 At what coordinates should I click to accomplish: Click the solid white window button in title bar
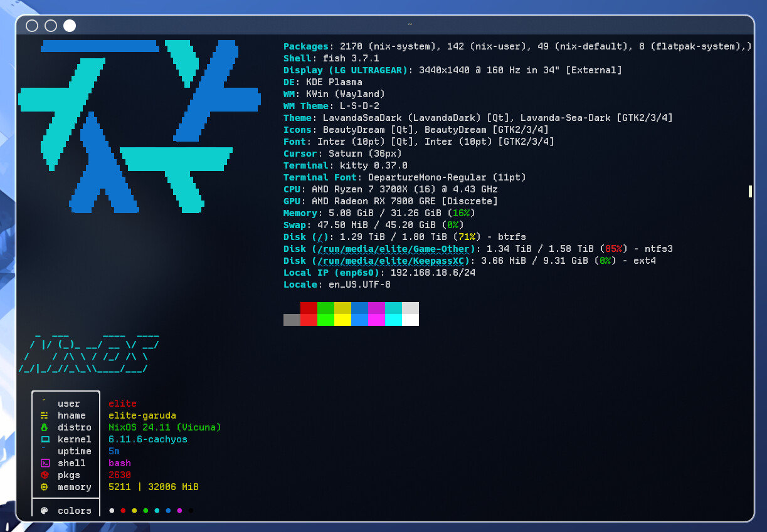pos(70,26)
